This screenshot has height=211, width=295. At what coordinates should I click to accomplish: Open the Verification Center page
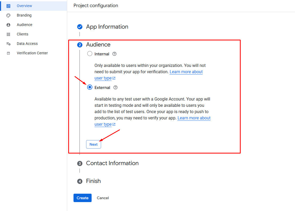tap(34, 53)
